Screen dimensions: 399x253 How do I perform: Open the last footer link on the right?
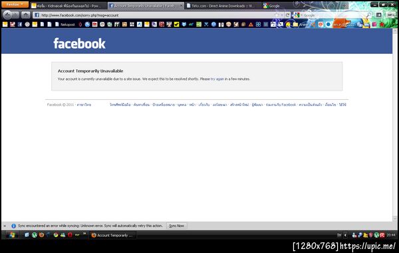point(342,105)
